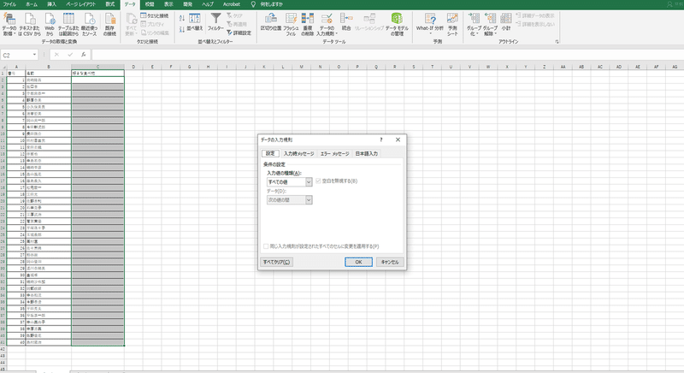
Task: Toggle 空白を無視する checkbox
Action: [318, 181]
